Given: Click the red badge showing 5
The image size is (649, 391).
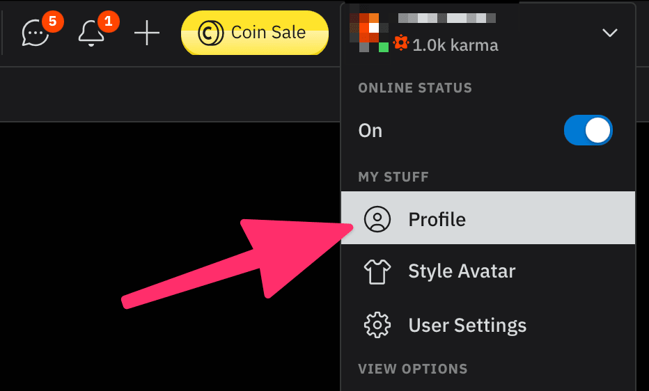Looking at the screenshot, I should click(52, 21).
